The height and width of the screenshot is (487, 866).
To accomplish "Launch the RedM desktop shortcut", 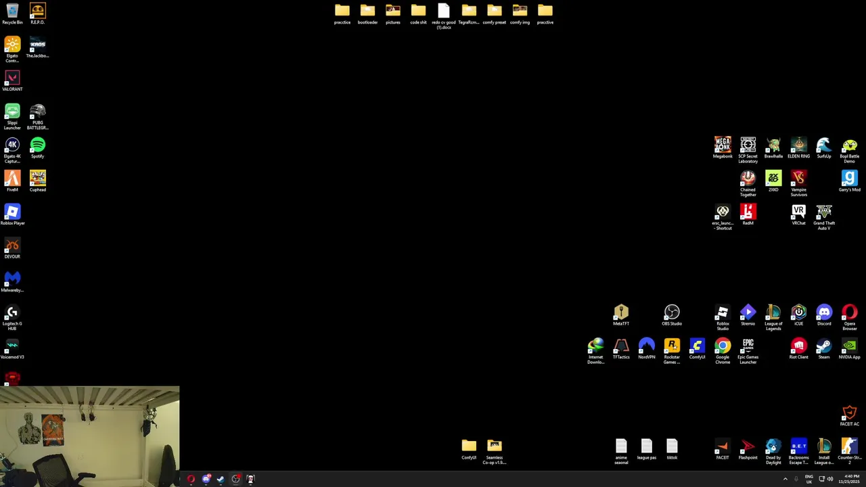I will point(748,214).
